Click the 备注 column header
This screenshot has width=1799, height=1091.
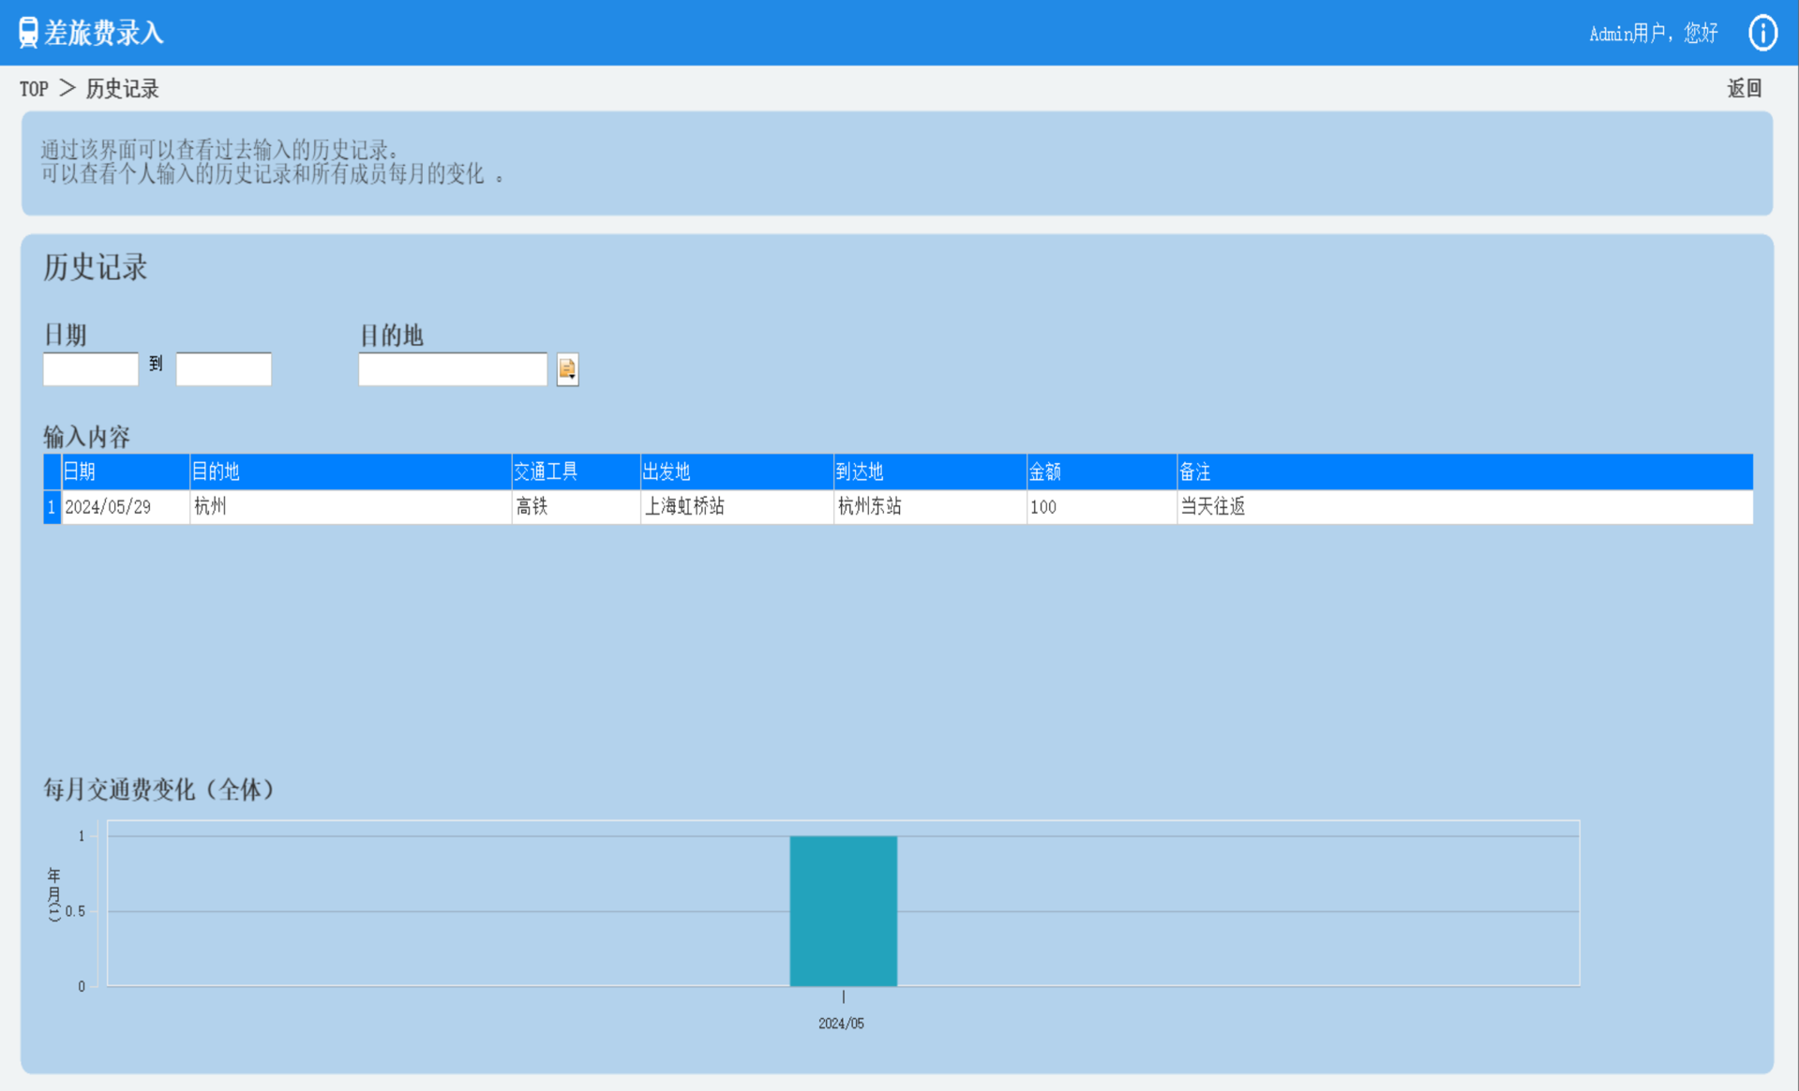(1463, 471)
